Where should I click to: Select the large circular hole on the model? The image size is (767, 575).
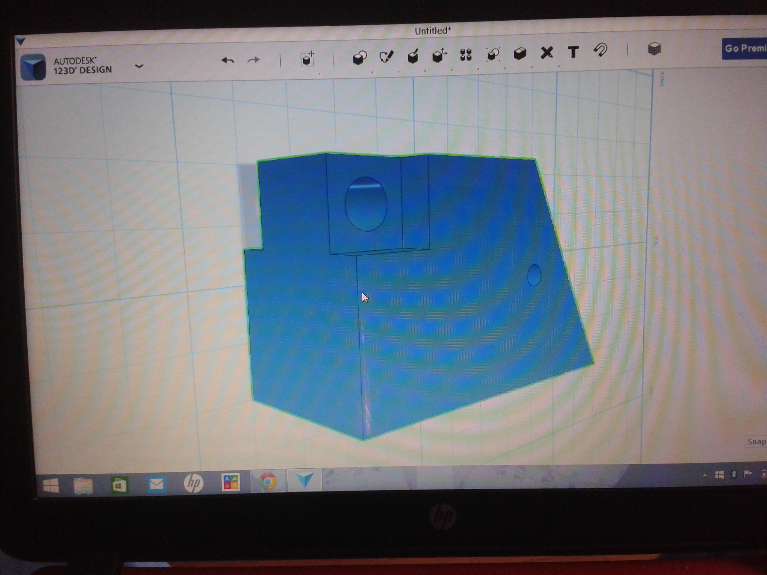pyautogui.click(x=366, y=204)
